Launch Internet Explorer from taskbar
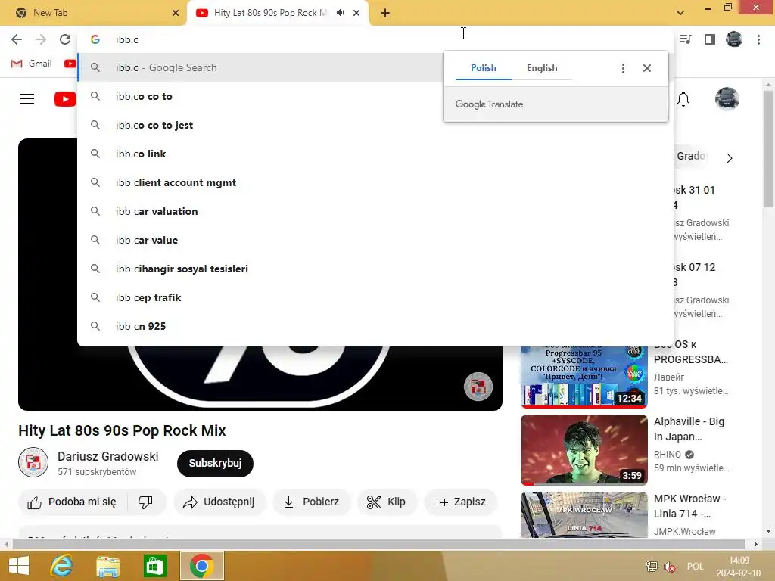Viewport: 775px width, 581px height. point(61,566)
